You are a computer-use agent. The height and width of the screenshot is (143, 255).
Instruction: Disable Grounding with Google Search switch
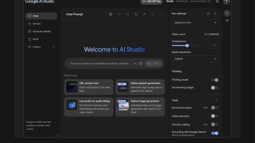[x=215, y=133]
